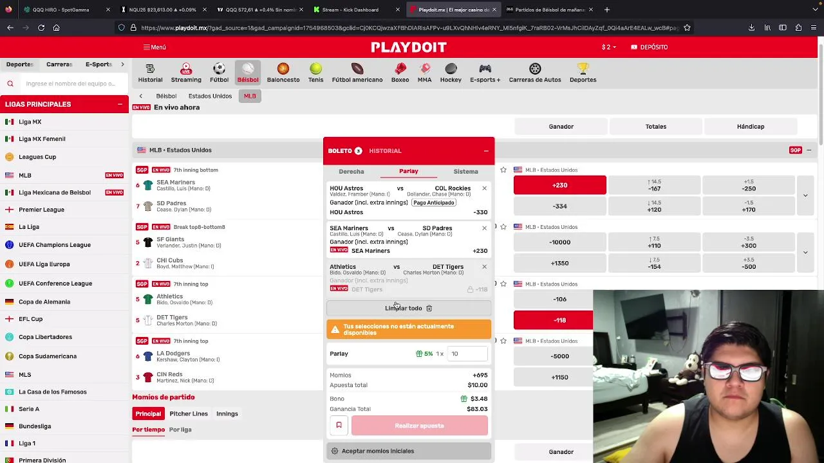Toggle the +230 SEA Mariners odds
The image size is (824, 463).
[560, 185]
